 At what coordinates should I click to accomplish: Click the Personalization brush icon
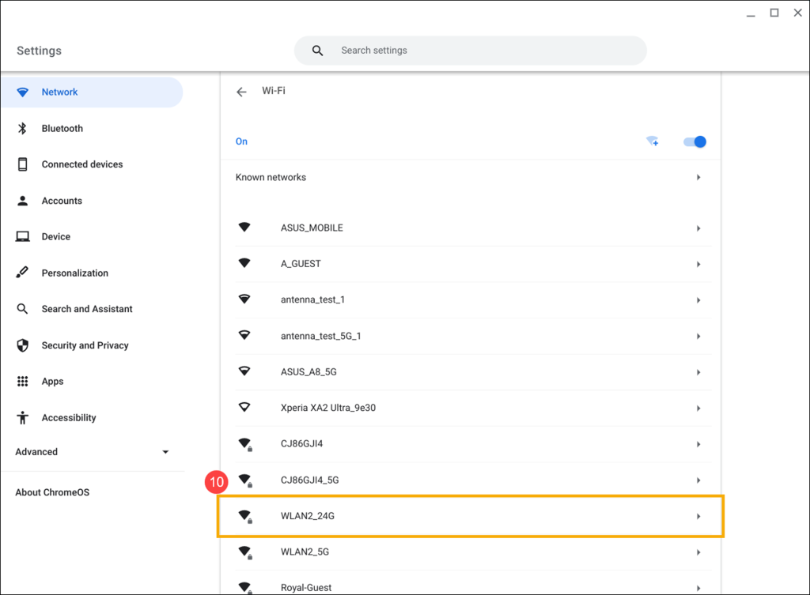tap(22, 273)
